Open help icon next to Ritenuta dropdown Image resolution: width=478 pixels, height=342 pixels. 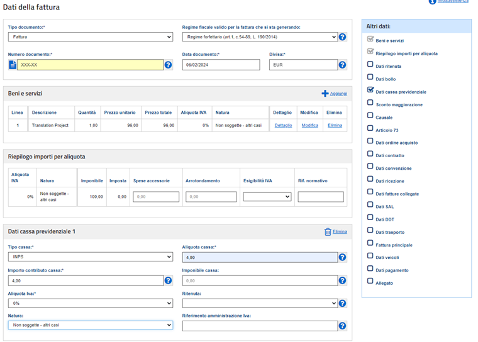(x=342, y=303)
